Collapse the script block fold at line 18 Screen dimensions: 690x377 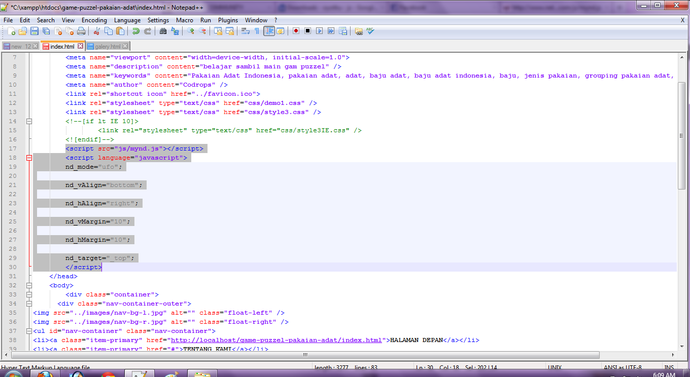point(29,158)
